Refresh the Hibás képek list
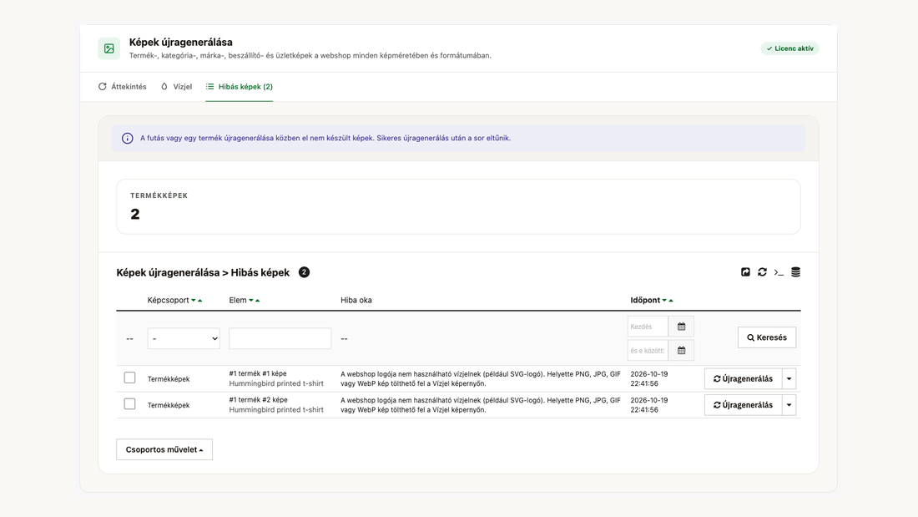Image resolution: width=918 pixels, height=517 pixels. point(762,272)
